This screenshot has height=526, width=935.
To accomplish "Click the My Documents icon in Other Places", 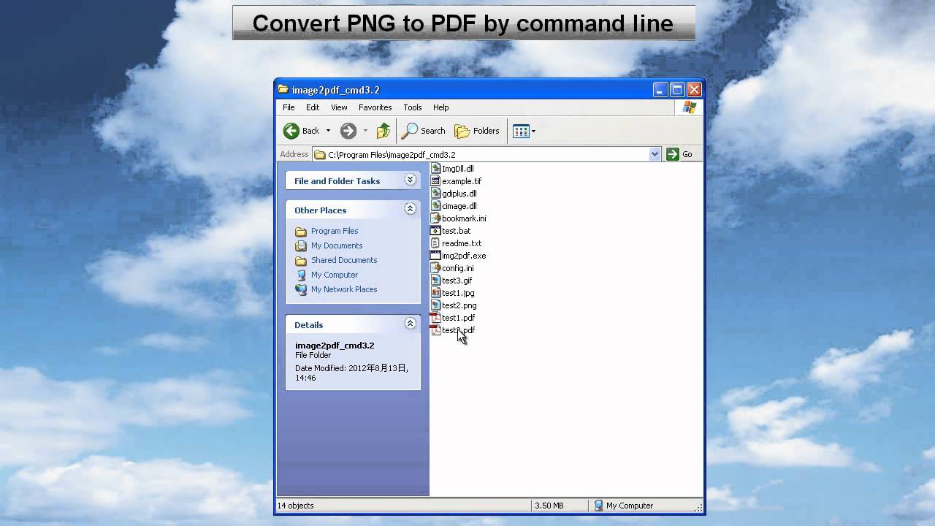I will pos(301,245).
